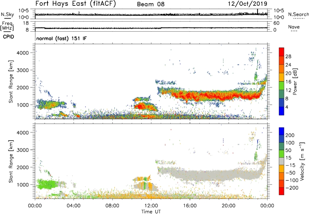The width and height of the screenshot is (309, 214).
Task: Click the 'Nave' legend label
Action: tap(294, 27)
